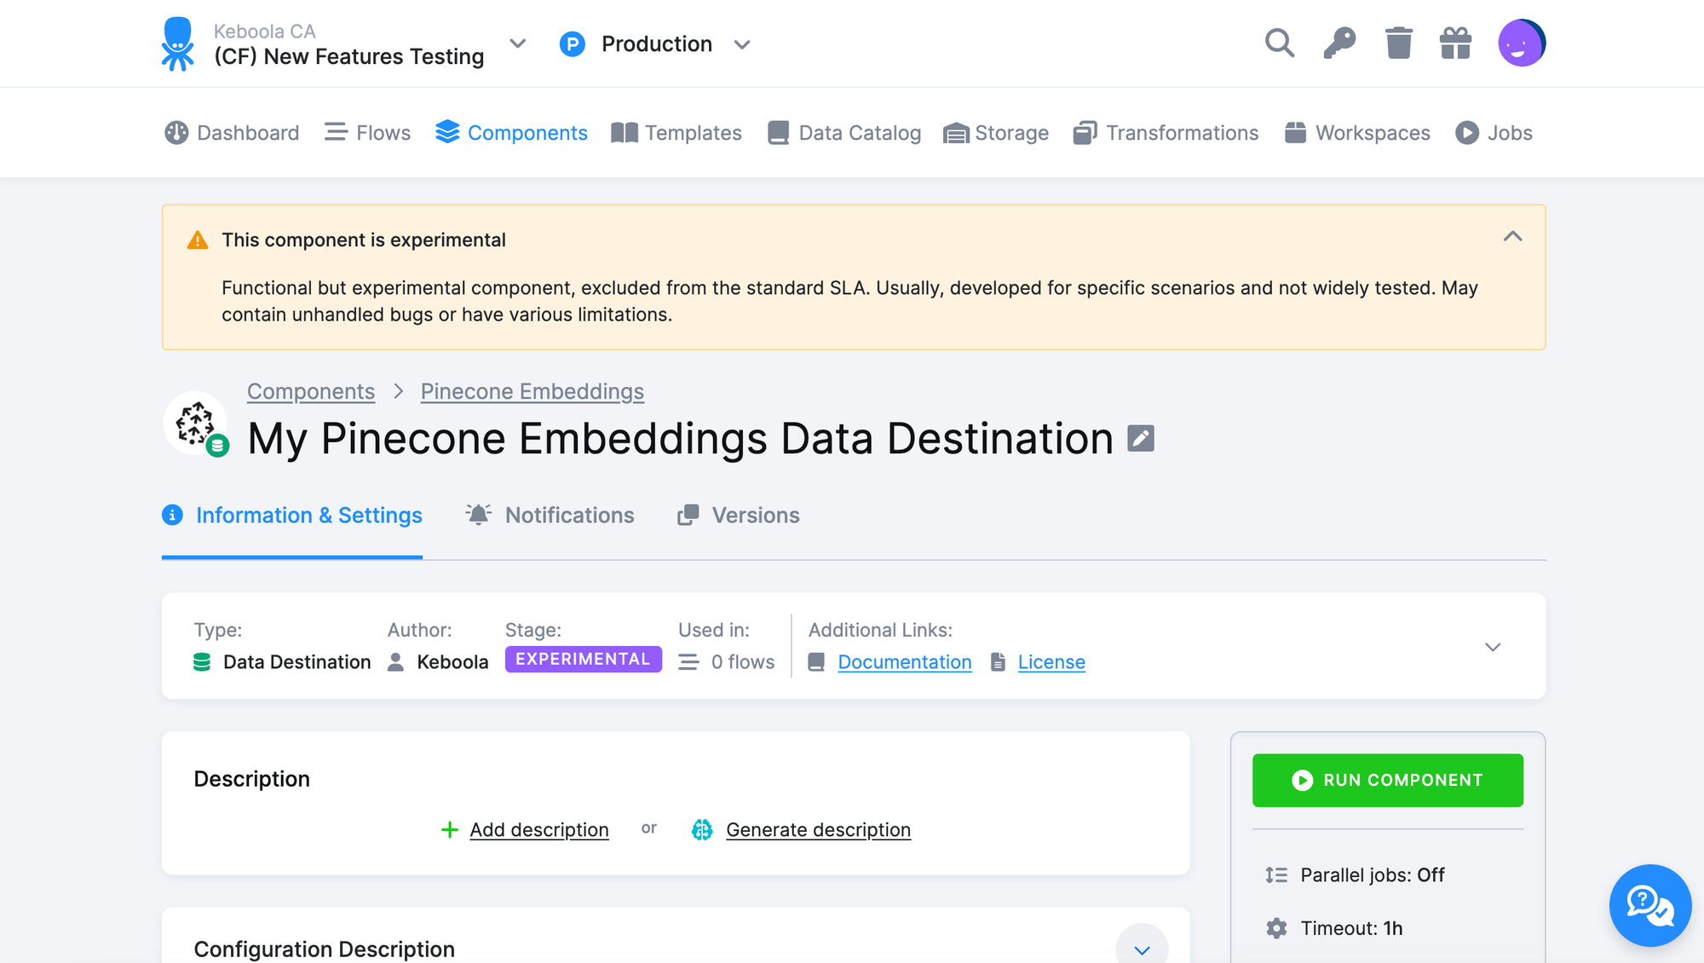The height and width of the screenshot is (963, 1704).
Task: Open Storage
Action: (x=996, y=133)
